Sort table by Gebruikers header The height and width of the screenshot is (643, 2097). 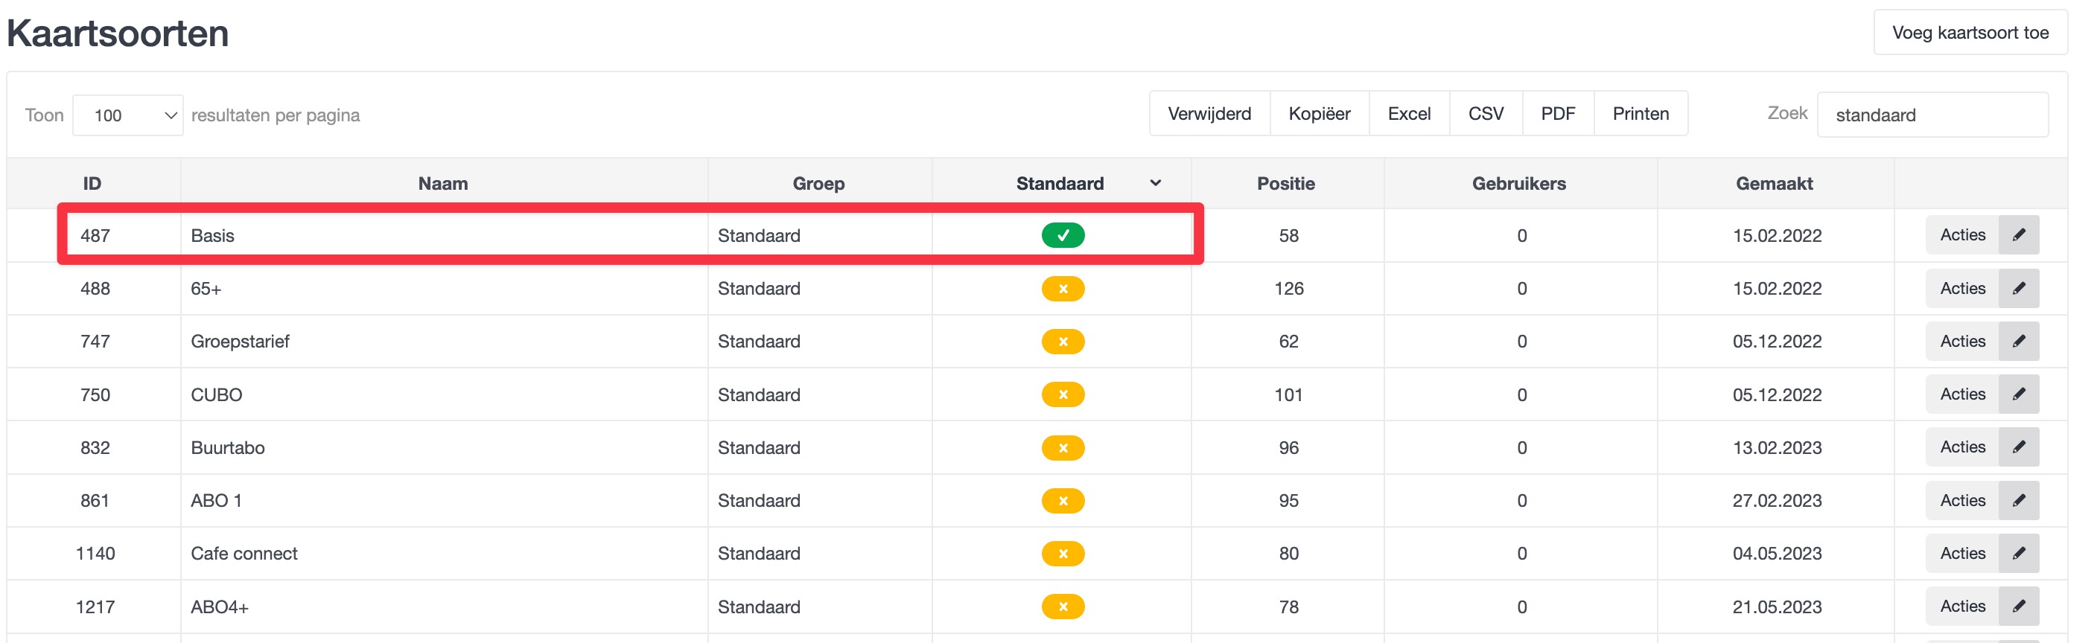tap(1519, 183)
